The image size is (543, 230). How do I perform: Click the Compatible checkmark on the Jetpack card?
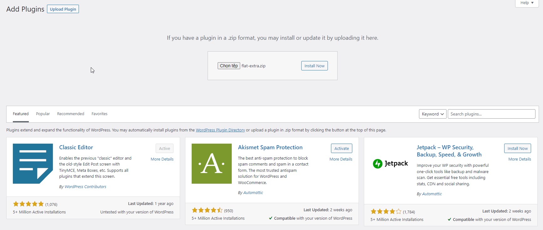[x=449, y=219]
